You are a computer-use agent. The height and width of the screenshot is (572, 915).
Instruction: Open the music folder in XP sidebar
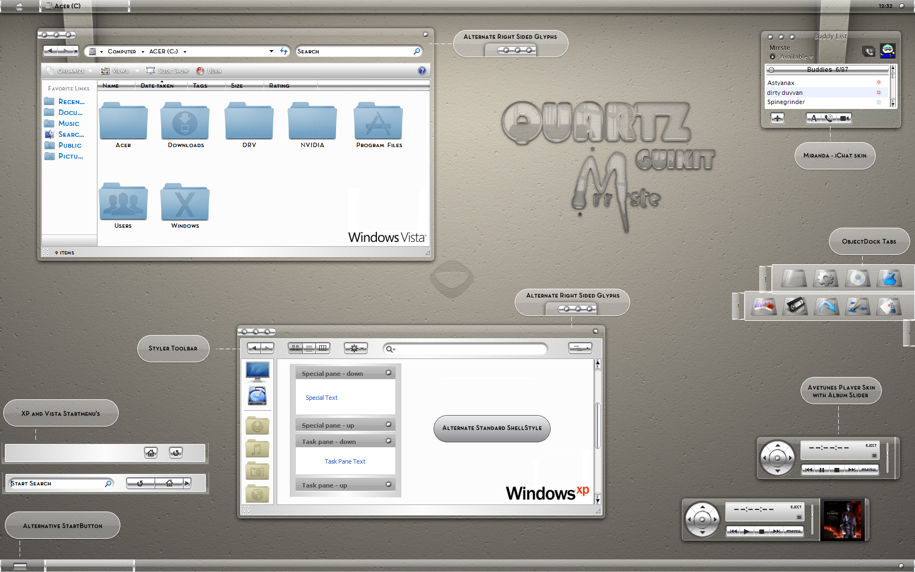[258, 448]
